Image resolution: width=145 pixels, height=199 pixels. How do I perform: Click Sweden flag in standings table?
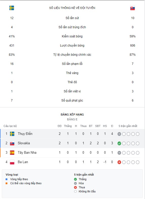click(x=12, y=134)
